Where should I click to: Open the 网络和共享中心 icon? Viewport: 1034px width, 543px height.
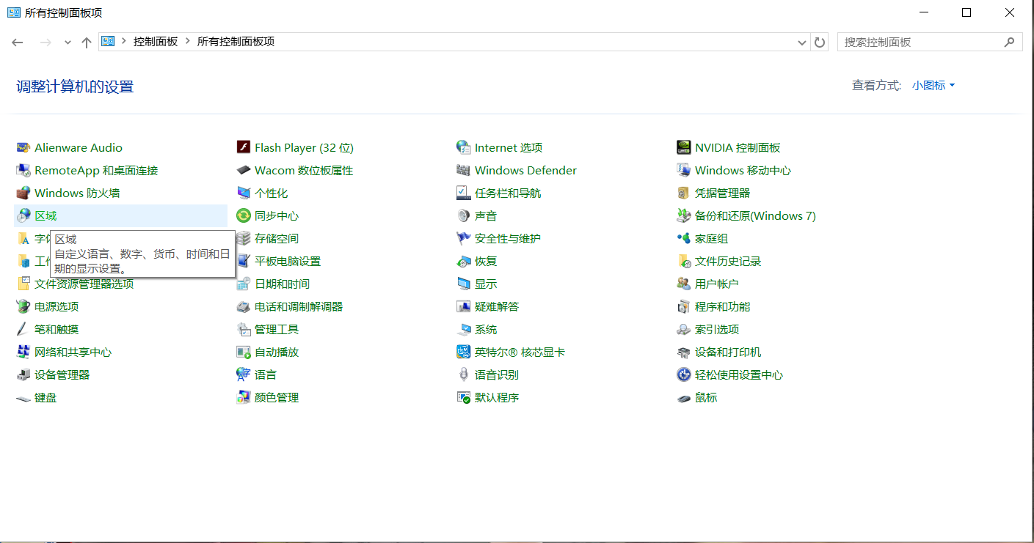pos(23,352)
